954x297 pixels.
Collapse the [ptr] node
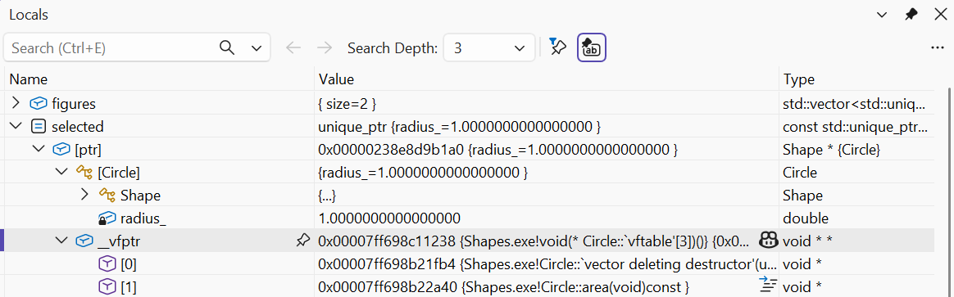39,150
